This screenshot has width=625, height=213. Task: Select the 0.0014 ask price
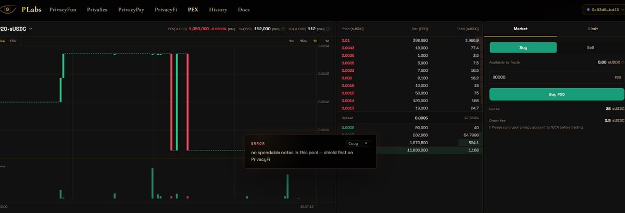click(x=348, y=101)
